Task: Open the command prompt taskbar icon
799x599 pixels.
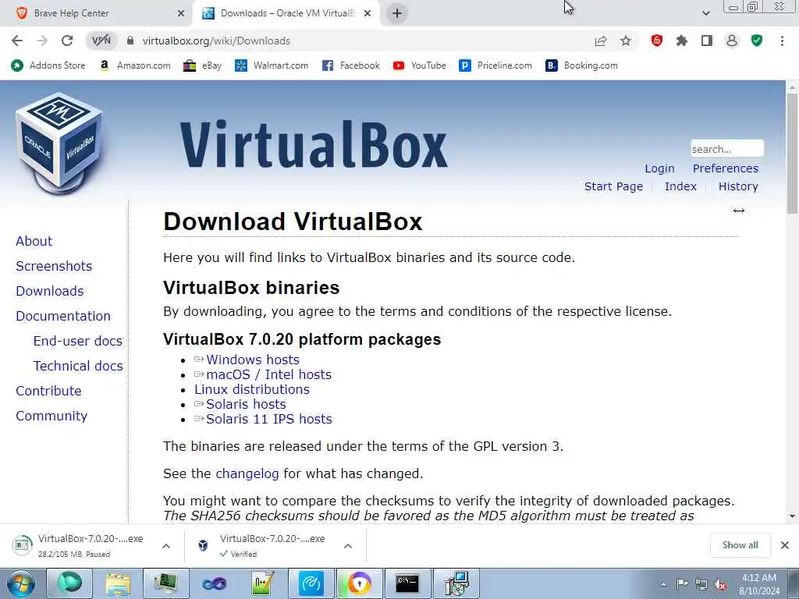Action: (407, 583)
